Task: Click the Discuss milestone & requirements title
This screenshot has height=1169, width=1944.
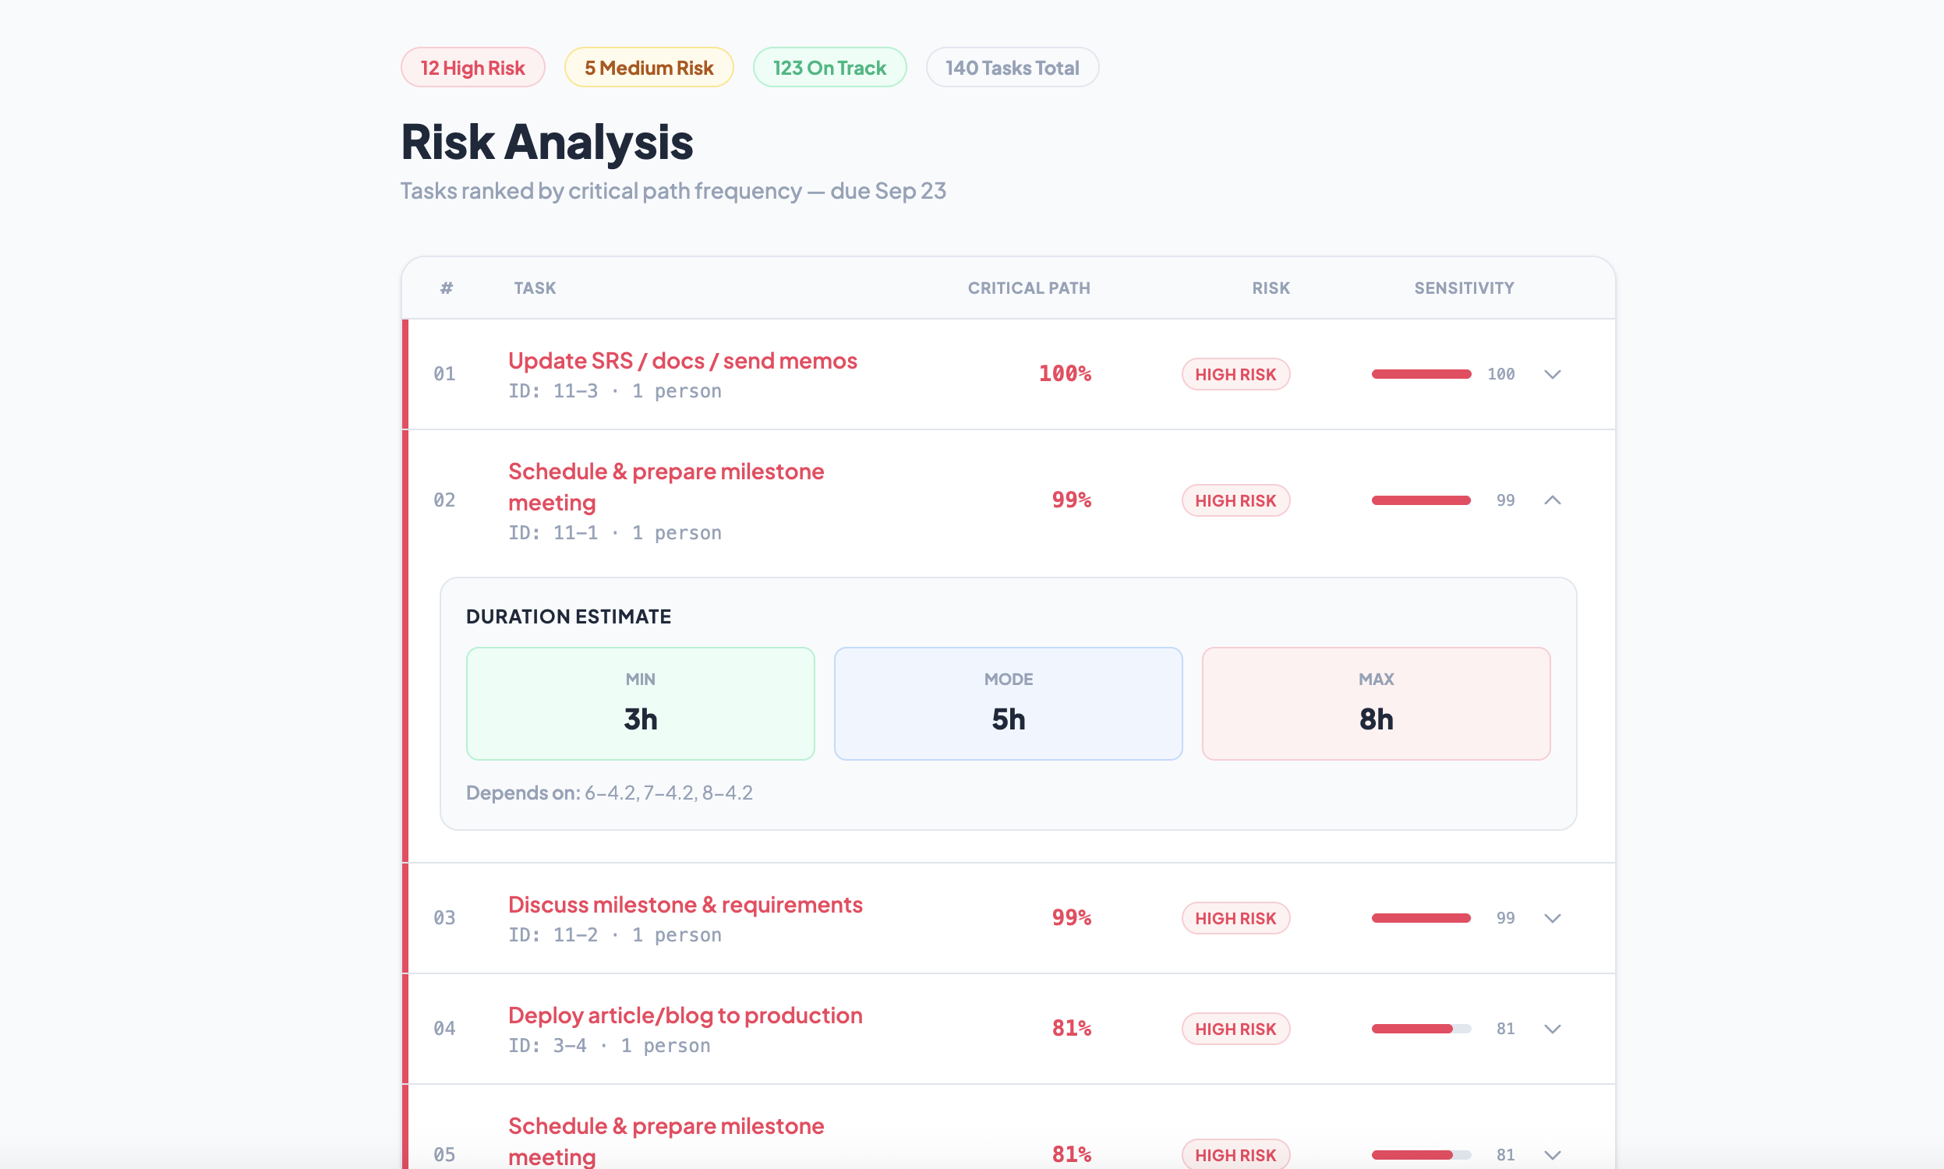Action: pyautogui.click(x=684, y=905)
